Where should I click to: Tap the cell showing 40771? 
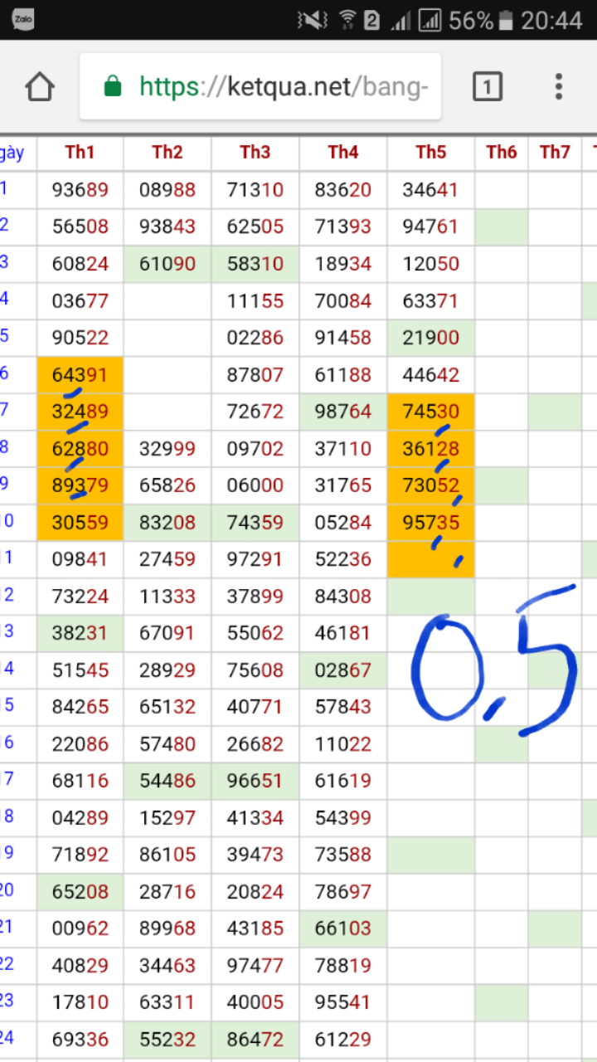255,707
